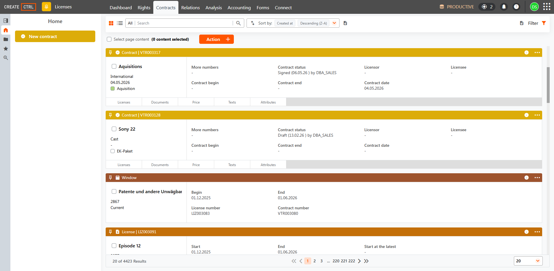Screen dimensions: 554x271
Task: Open the Forms menu
Action: (263, 7)
